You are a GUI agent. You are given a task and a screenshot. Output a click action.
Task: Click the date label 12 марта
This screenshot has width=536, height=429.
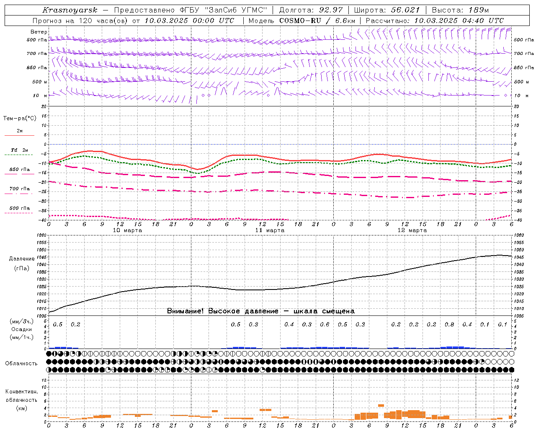click(x=412, y=230)
